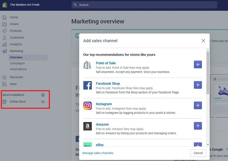Go to Home in sidebar
Viewport: 228px width, 161px height.
coord(14,17)
